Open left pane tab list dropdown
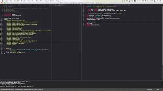 pyautogui.click(x=80, y=5)
